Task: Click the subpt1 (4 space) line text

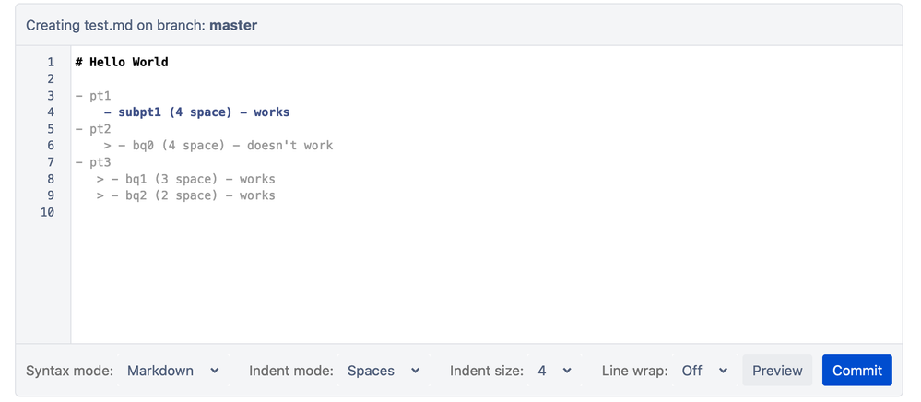Action: click(196, 112)
